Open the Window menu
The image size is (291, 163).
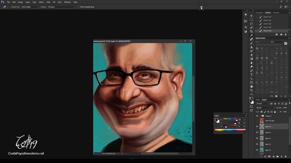click(x=67, y=2)
